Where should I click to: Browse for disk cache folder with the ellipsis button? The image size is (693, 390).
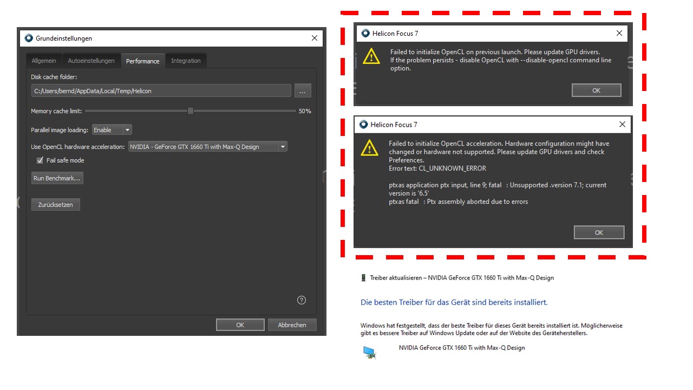[303, 91]
